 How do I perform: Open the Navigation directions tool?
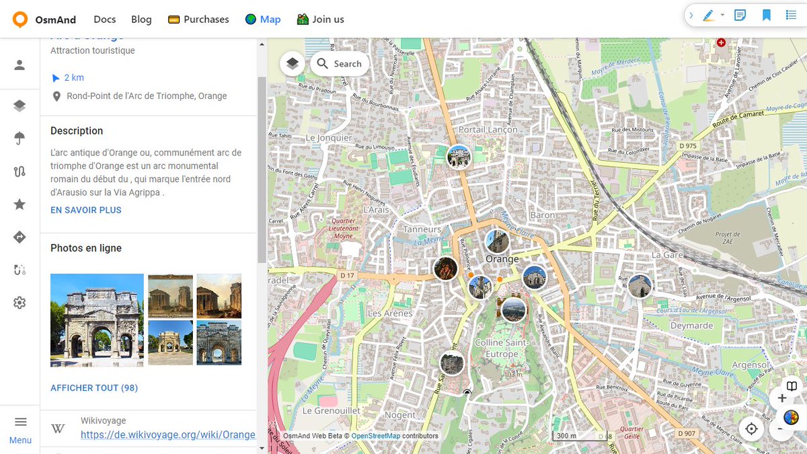pyautogui.click(x=20, y=237)
